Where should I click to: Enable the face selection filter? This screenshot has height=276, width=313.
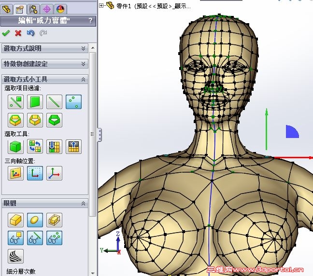pos(35,102)
